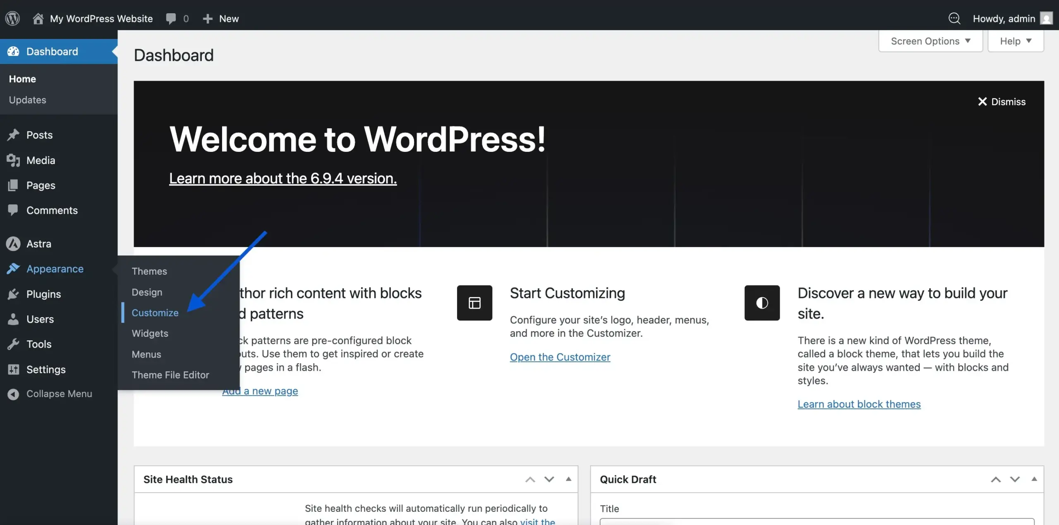Open comments bubble icon in admin bar
Viewport: 1059px width, 525px height.
point(171,19)
